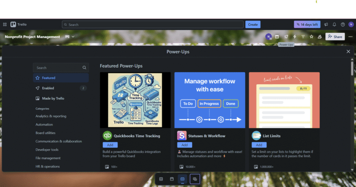The height and width of the screenshot is (187, 356).
Task: Go to the Trello home logo
Action: (x=19, y=24)
